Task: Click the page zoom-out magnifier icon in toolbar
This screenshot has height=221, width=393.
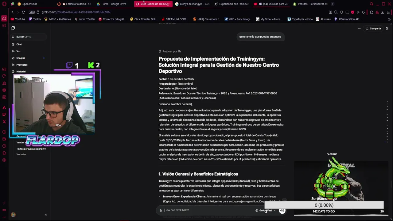Action: click(336, 12)
